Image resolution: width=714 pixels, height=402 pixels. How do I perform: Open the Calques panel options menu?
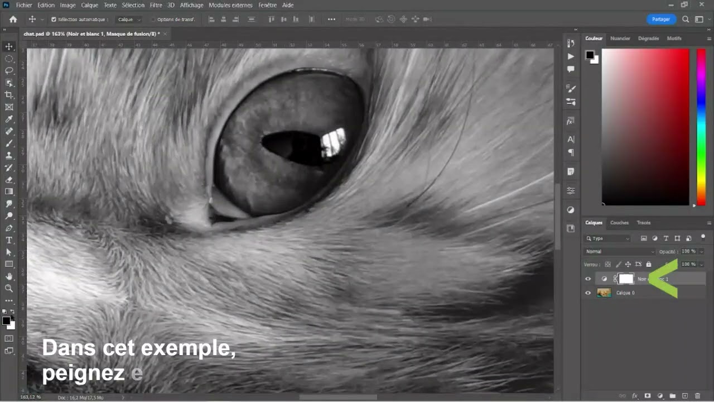point(709,223)
